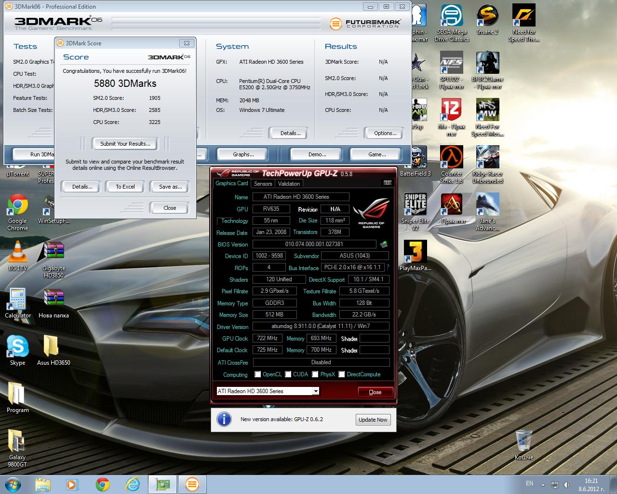Open the Asus HD3650 folder
Viewport: 617px width, 494px height.
click(x=54, y=351)
